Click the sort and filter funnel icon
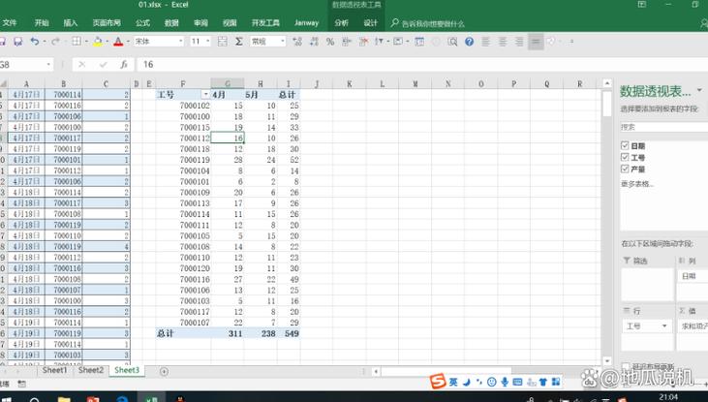This screenshot has width=708, height=402. point(379,42)
